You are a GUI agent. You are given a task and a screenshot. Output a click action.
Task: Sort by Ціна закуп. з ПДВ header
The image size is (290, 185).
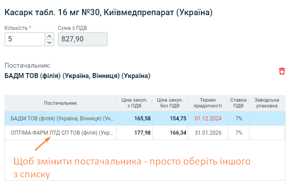tap(134, 103)
